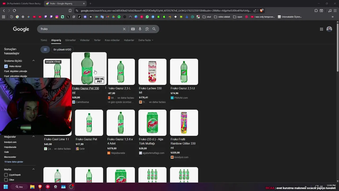Viewport: 339px width, 191px height.
Task: Open the Spotify bookmark
Action: (x=119, y=17)
